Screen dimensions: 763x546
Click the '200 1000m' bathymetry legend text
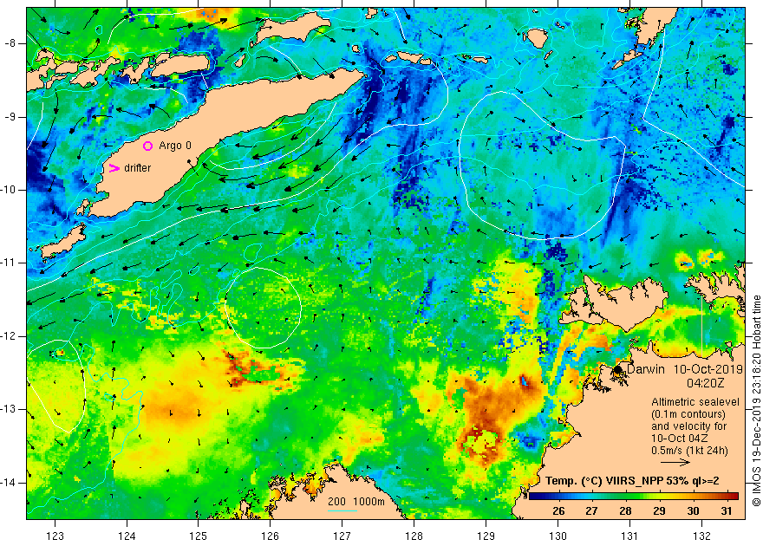coord(355,502)
